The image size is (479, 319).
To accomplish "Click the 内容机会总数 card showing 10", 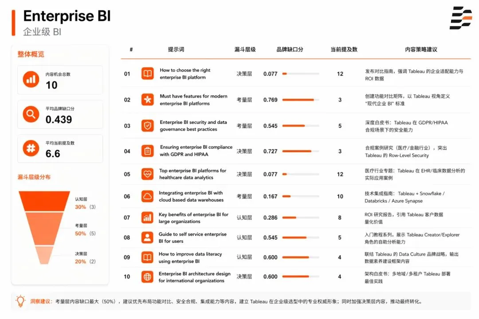I will click(60, 80).
